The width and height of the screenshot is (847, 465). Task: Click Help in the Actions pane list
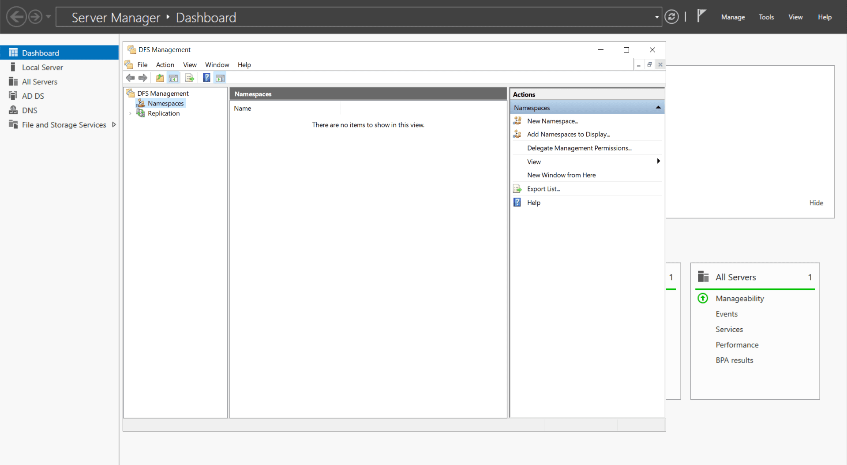click(534, 202)
